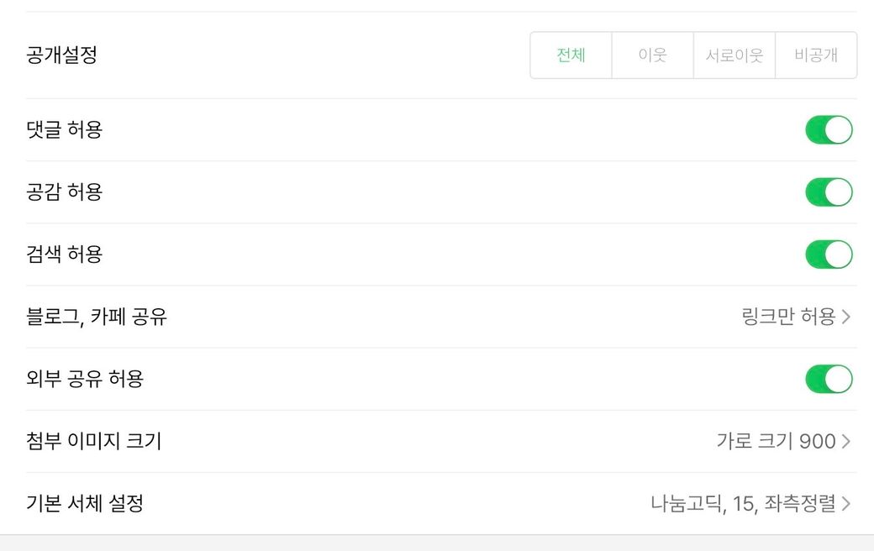Toggle 댓글 허용 switch

829,130
